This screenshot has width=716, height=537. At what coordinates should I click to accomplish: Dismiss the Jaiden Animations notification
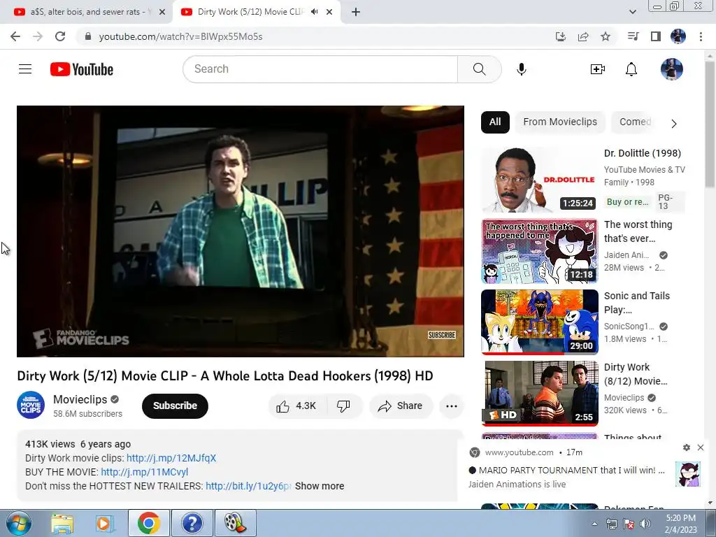(x=701, y=447)
